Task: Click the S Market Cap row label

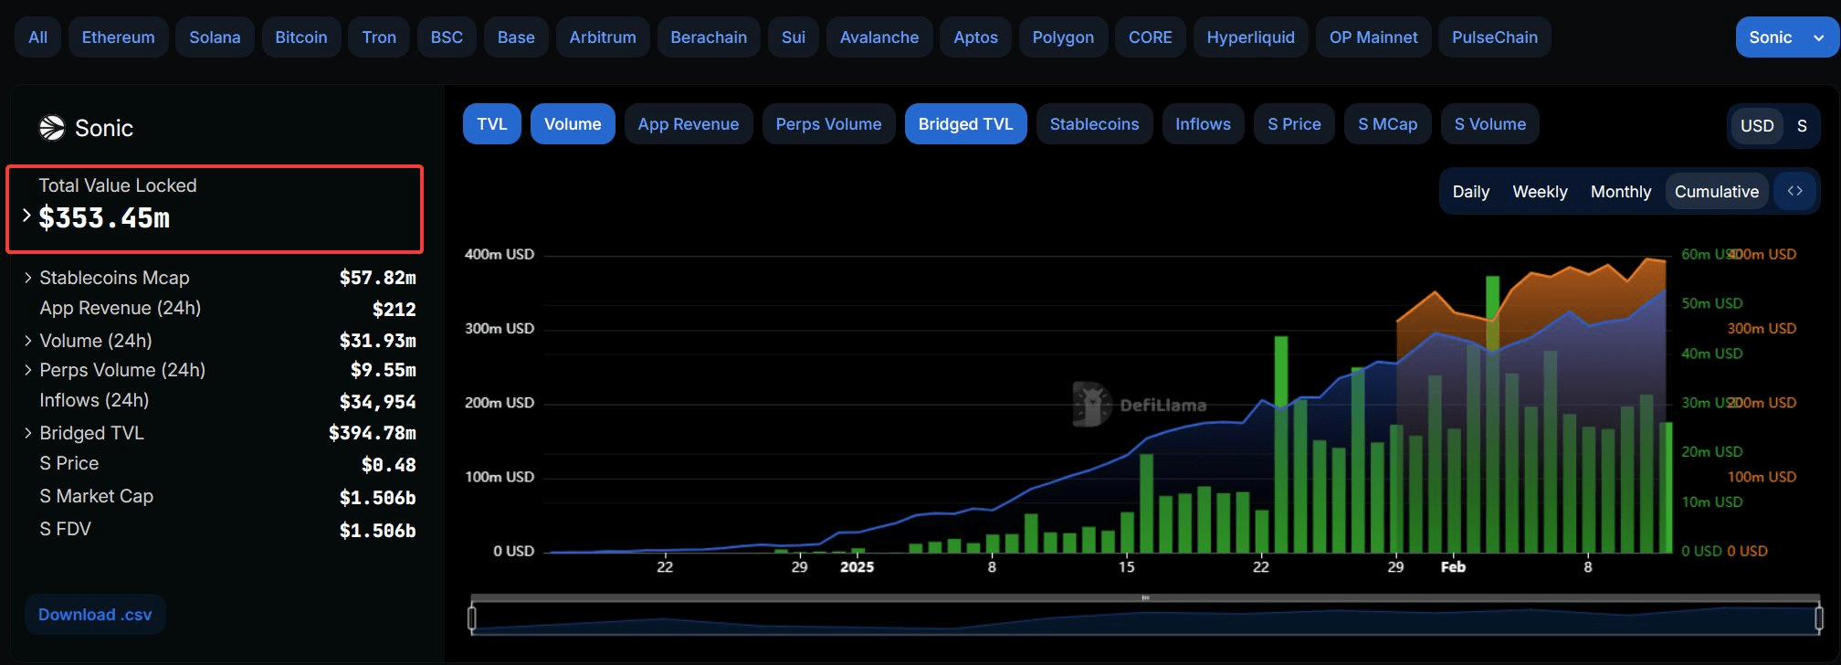Action: [x=96, y=496]
